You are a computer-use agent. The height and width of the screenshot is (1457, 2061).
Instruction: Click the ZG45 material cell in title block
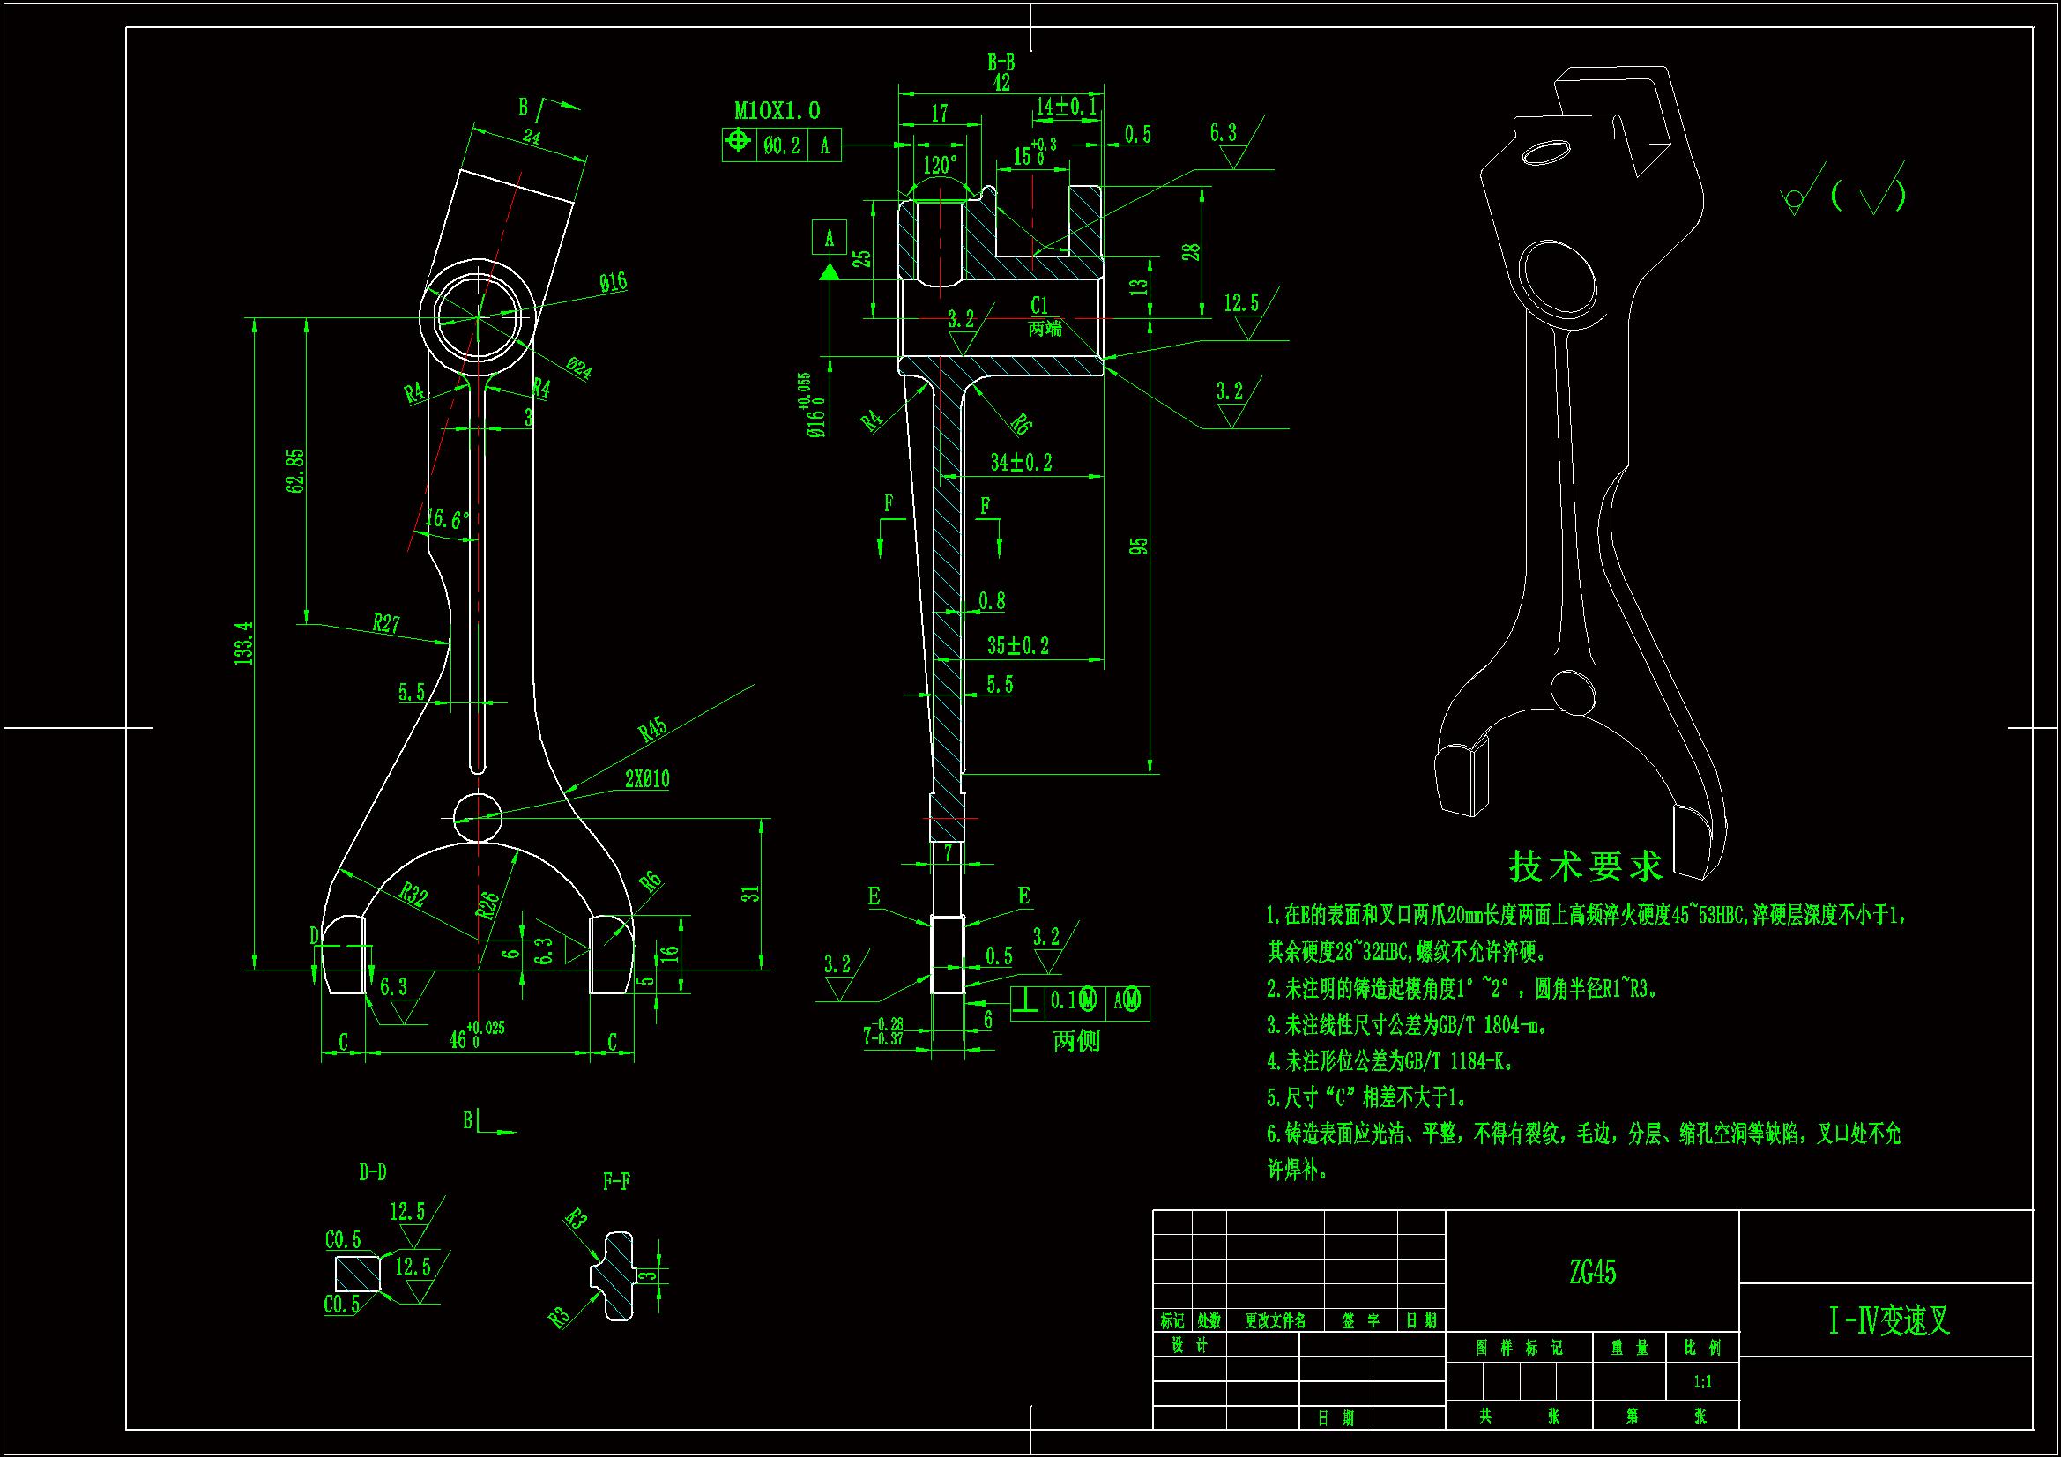pos(1591,1272)
